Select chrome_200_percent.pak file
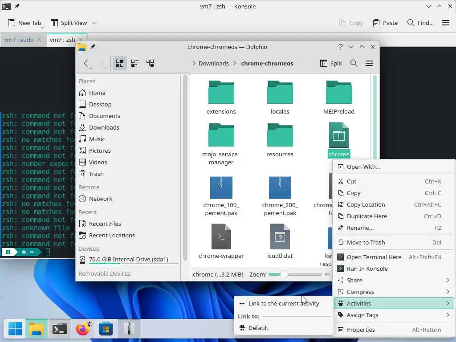Image resolution: width=456 pixels, height=342 pixels. 280,196
